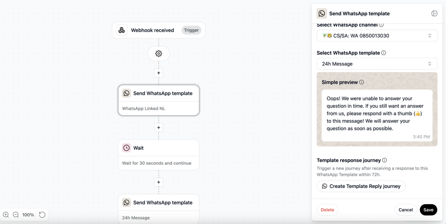
Task: Click info icon next to Template response journey
Action: [384, 160]
